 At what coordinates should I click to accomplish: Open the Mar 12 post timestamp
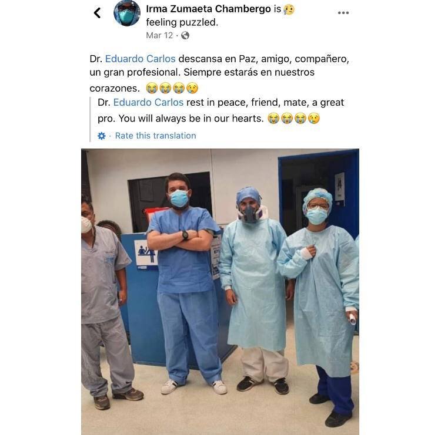pyautogui.click(x=159, y=35)
